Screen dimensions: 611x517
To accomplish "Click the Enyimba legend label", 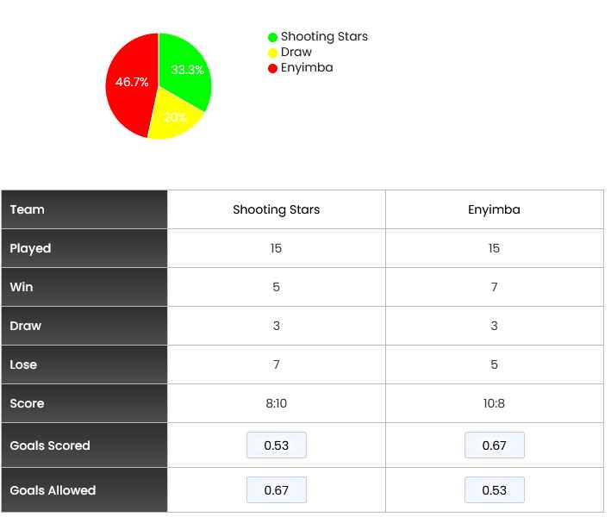I will pyautogui.click(x=307, y=68).
